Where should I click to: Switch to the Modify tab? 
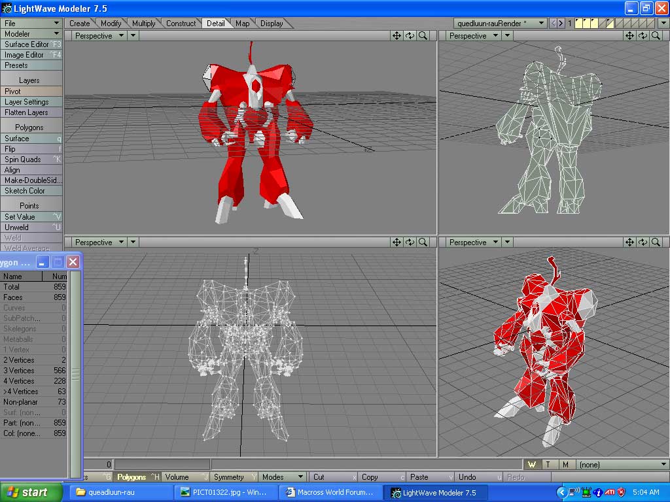[111, 24]
